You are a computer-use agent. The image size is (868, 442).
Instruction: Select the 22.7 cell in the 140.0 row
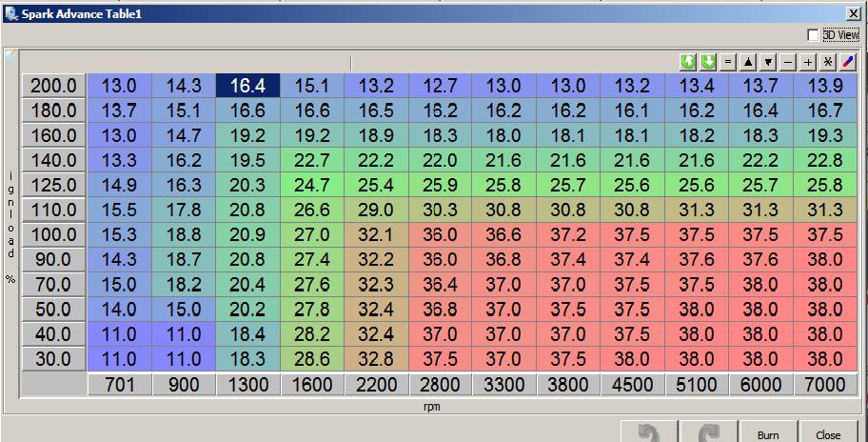311,161
